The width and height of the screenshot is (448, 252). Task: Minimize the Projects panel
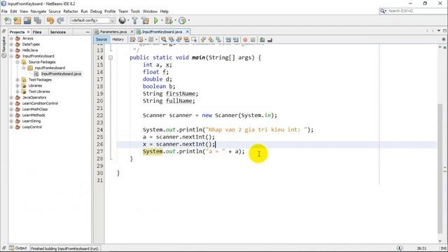pyautogui.click(x=87, y=32)
